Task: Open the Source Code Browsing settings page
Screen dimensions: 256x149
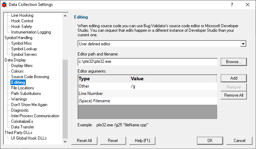Action: [30, 77]
